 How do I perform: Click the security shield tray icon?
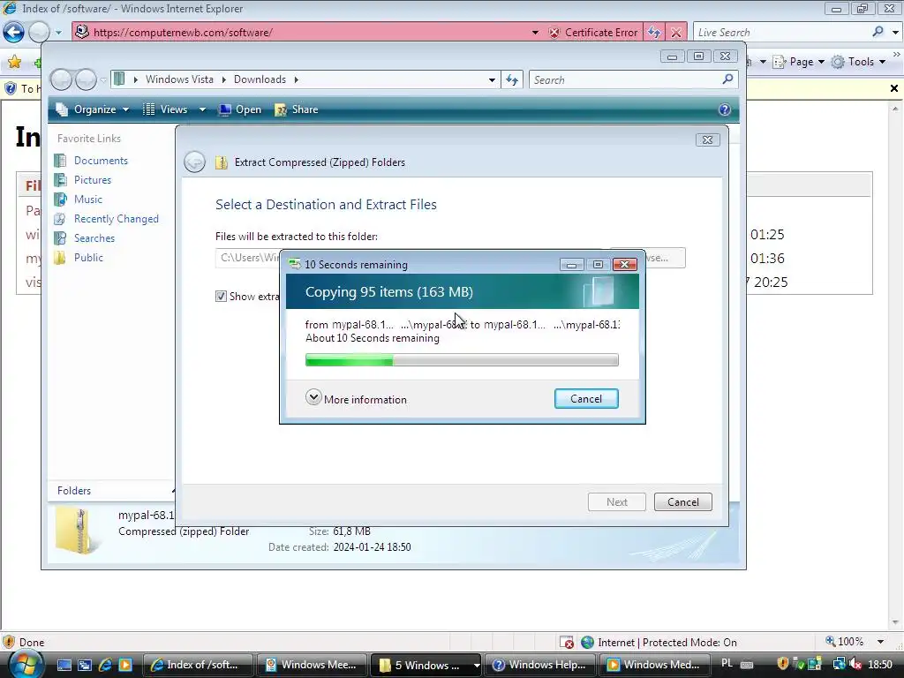tap(782, 664)
